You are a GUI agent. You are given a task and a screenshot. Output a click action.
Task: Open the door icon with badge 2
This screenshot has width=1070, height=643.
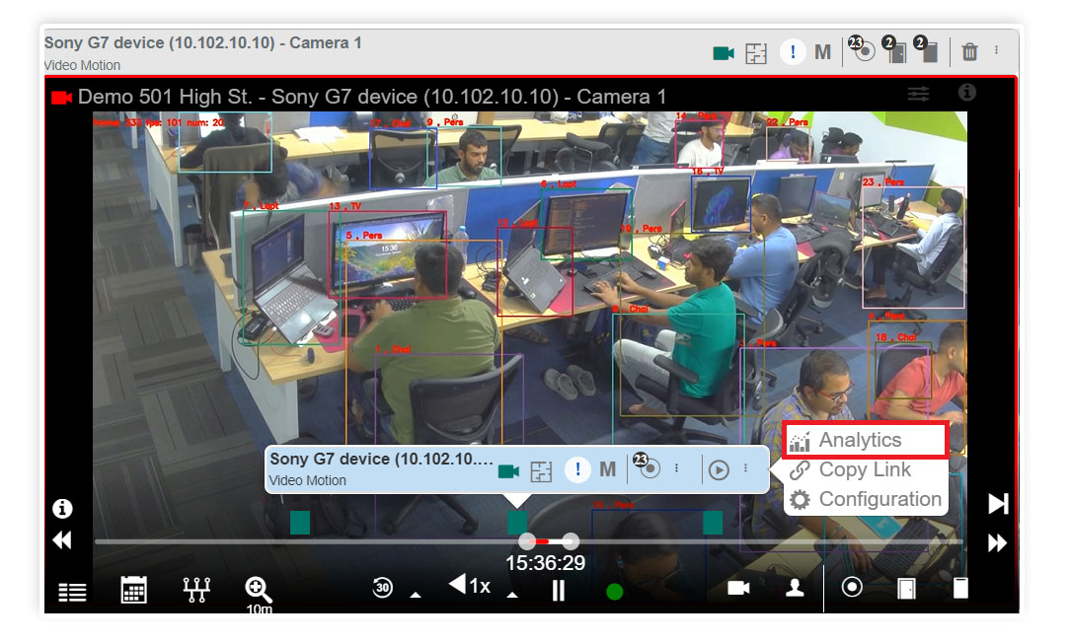[x=896, y=52]
